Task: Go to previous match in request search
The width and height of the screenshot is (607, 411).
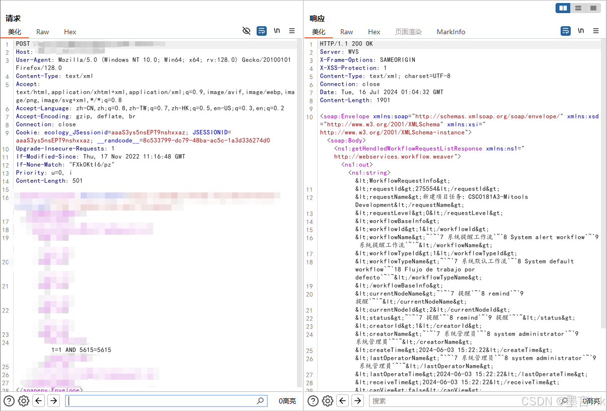Action: pyautogui.click(x=39, y=401)
